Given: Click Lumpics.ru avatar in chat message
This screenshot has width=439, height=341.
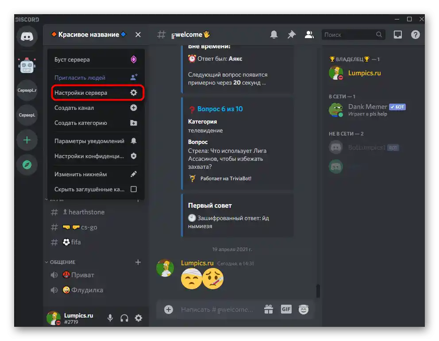Looking at the screenshot, I should pos(165,268).
